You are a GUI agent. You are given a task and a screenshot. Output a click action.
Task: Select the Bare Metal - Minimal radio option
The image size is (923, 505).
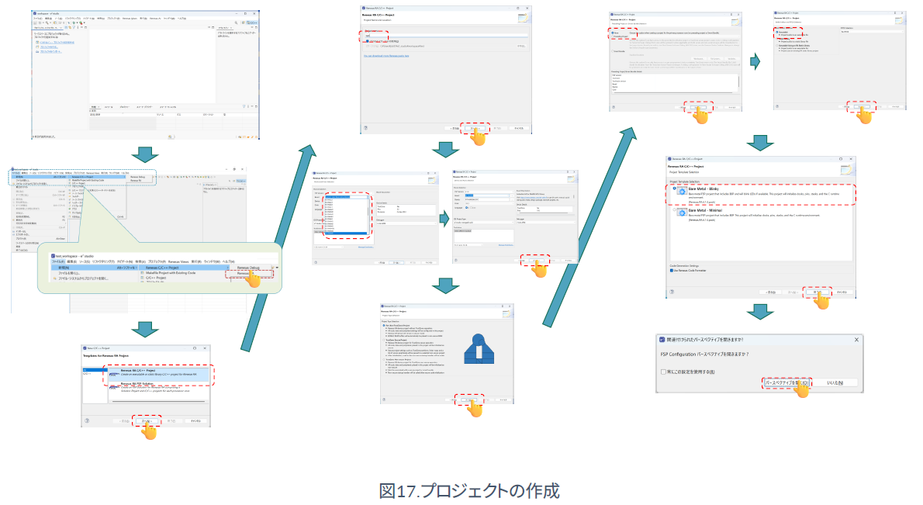[x=675, y=210]
